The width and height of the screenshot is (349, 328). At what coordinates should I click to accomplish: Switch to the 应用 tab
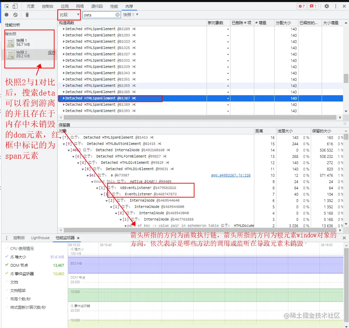(65, 6)
